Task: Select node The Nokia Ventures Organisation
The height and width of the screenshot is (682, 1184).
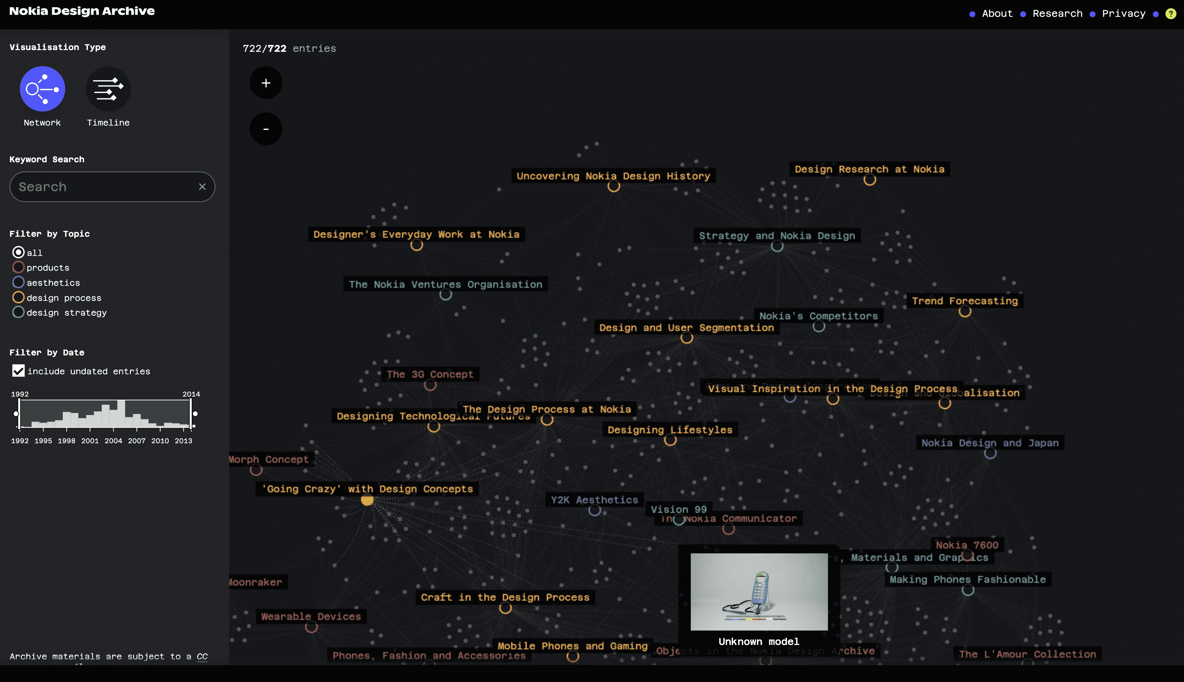Action: pos(446,295)
